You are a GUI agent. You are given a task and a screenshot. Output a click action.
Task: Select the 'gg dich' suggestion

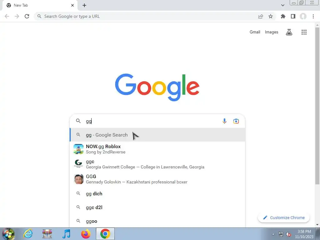tap(157, 193)
